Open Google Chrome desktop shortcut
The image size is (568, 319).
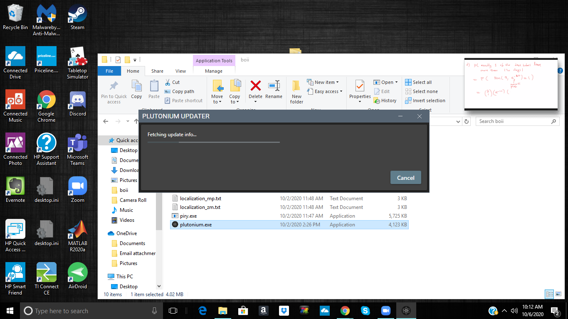tap(46, 106)
